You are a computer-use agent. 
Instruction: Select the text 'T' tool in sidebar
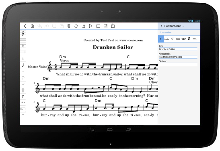(x=23, y=96)
